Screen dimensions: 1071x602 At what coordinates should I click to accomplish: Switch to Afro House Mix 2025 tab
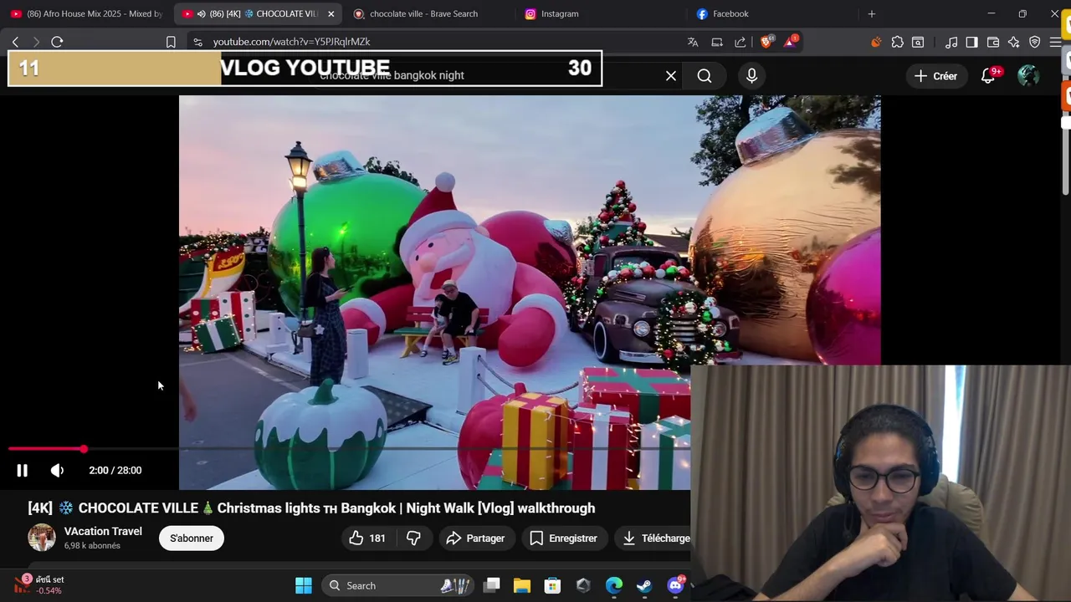pos(86,13)
